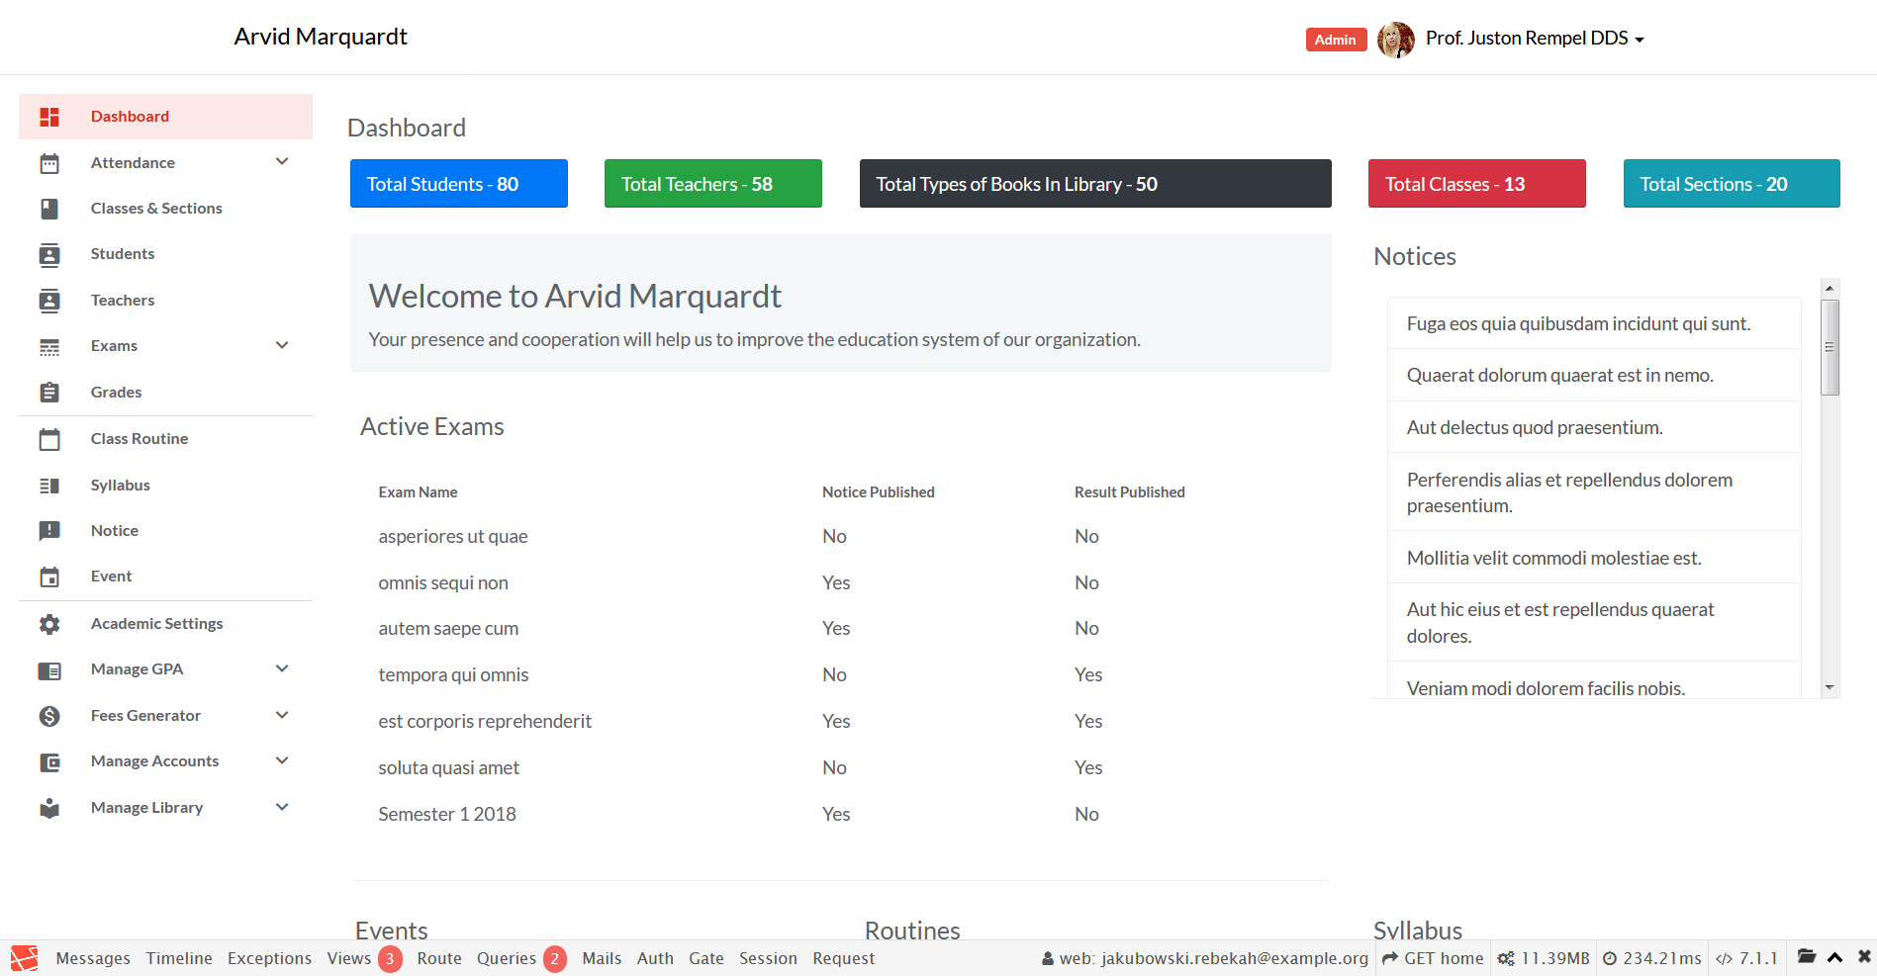Click exam row 'Semester 1 2018'
The height and width of the screenshot is (976, 1877).
840,814
